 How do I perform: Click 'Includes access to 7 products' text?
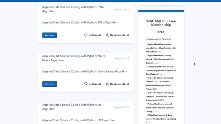[158, 39]
